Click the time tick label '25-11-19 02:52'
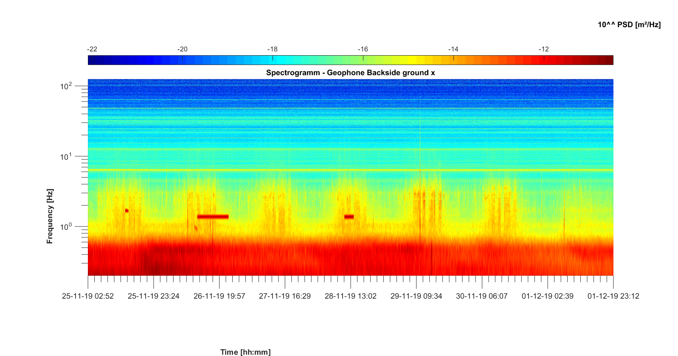Viewport: 678px width, 356px height. tap(88, 296)
